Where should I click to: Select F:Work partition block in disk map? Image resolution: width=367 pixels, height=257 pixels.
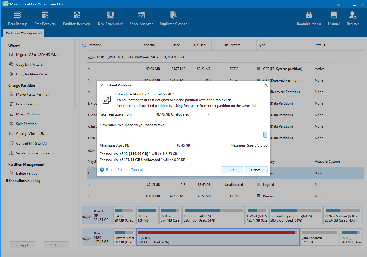point(257,215)
